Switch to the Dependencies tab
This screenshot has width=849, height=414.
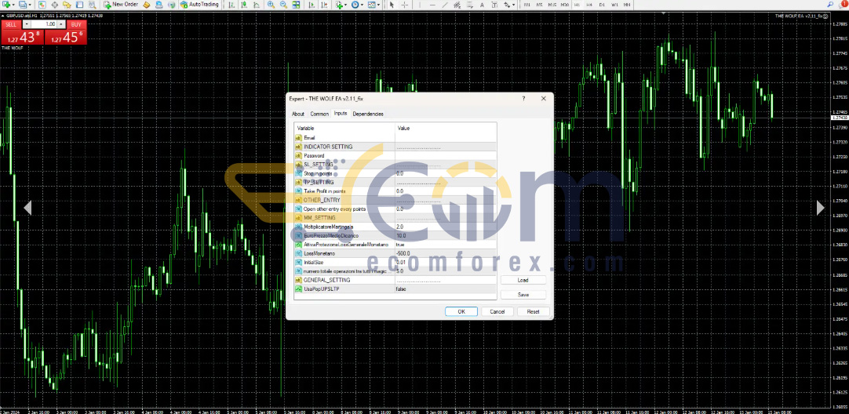(368, 114)
